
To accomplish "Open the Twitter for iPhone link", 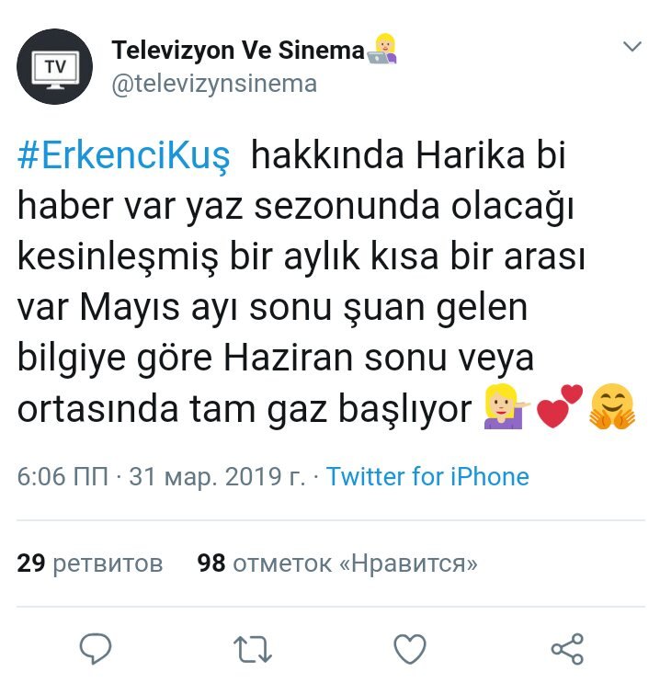I will tap(427, 476).
